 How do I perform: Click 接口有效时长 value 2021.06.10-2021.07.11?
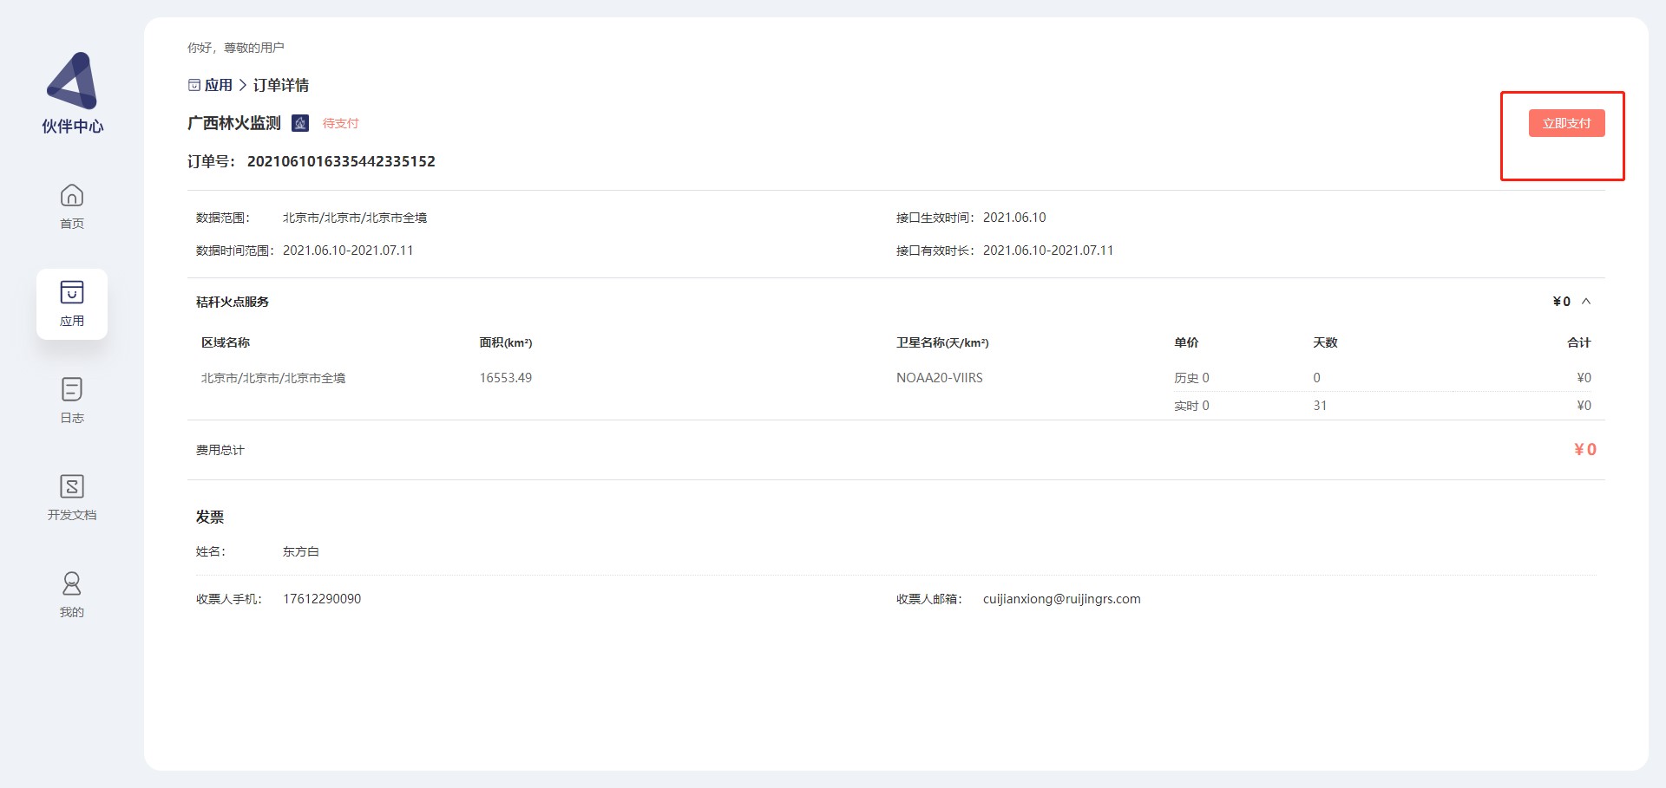point(1048,251)
